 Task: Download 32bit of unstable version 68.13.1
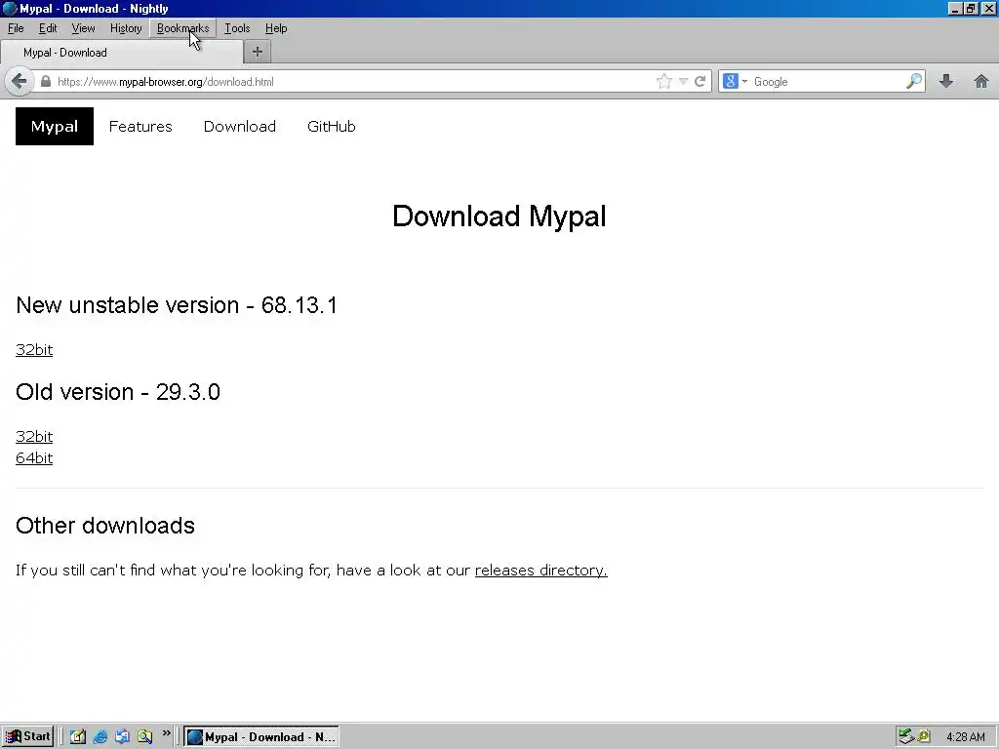pyautogui.click(x=34, y=350)
